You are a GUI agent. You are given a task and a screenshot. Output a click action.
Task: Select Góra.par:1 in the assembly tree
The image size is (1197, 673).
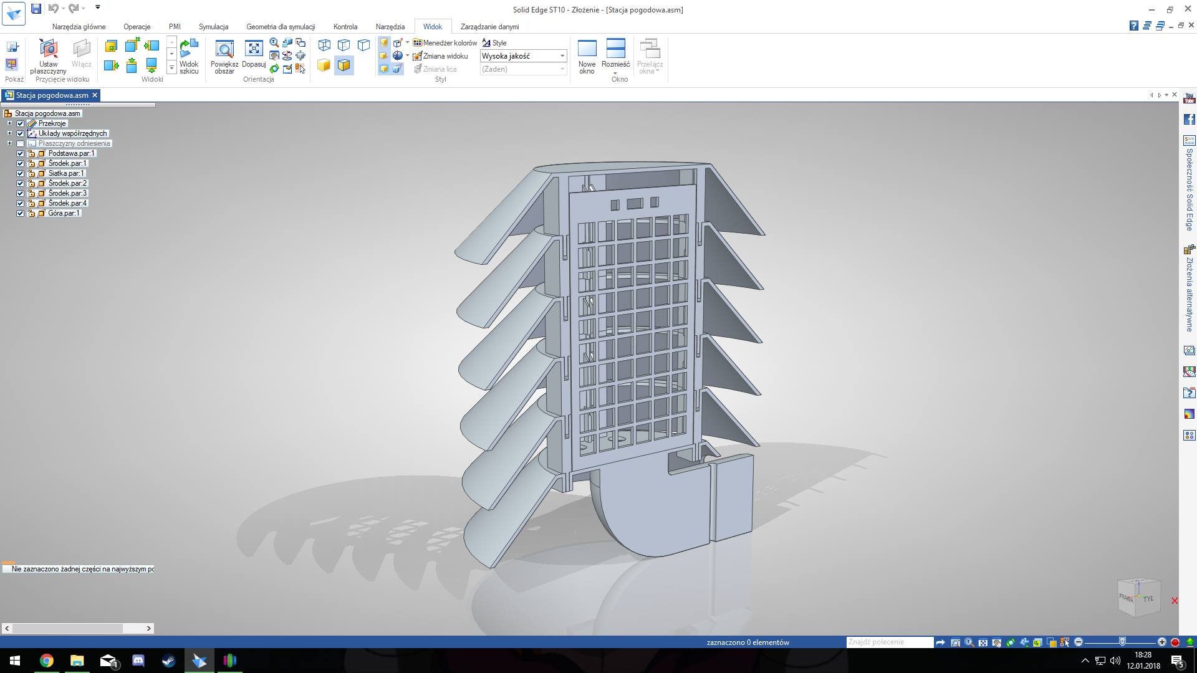[64, 213]
